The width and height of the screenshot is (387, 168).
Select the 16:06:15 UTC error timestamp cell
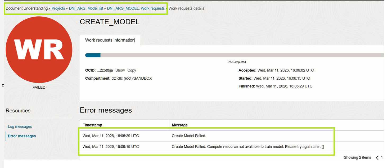[x=111, y=147]
